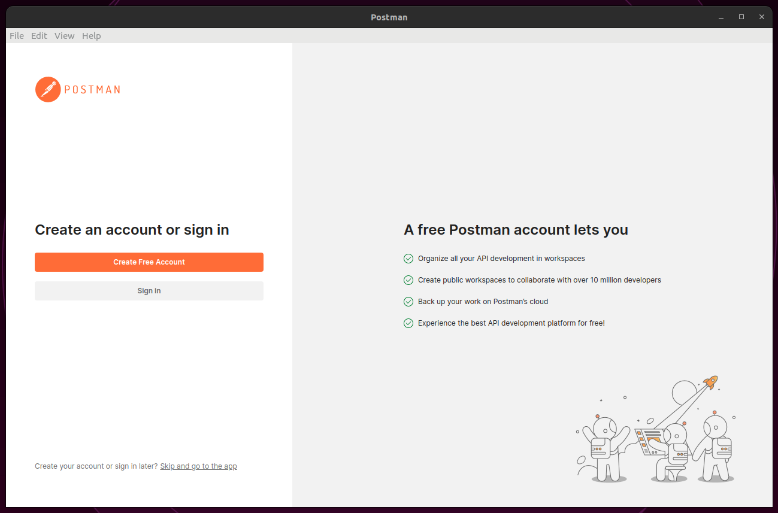Click the checkmark beside "Back up your work"

(408, 301)
